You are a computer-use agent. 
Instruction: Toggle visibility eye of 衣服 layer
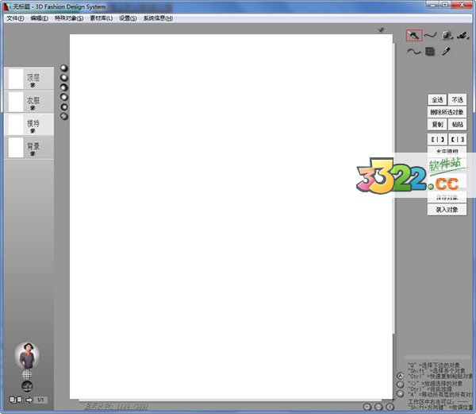(33, 108)
